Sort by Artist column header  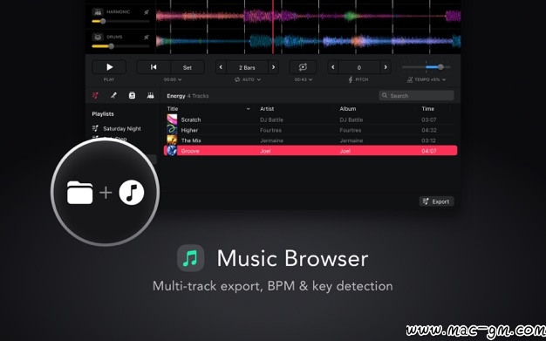pyautogui.click(x=267, y=109)
